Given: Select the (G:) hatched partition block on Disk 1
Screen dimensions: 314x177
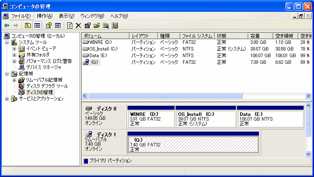Looking at the screenshot, I should coord(193,142).
